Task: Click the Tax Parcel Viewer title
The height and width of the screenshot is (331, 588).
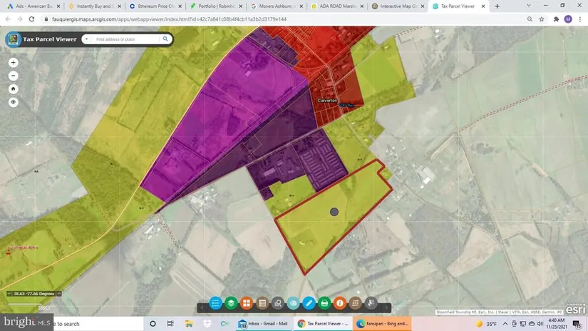Action: [x=51, y=39]
